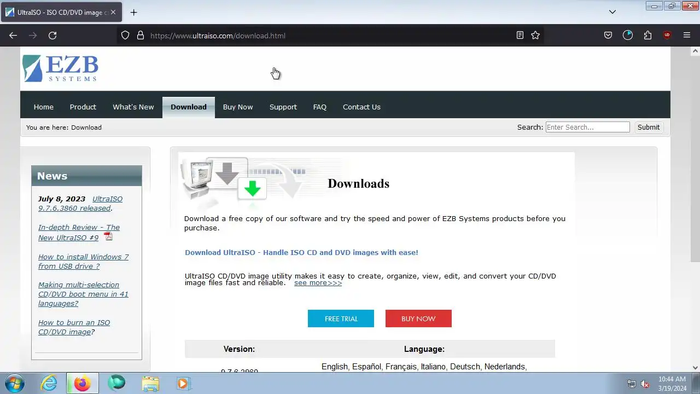This screenshot has width=700, height=394.
Task: Open a new tab with the plus icon
Action: 133,12
